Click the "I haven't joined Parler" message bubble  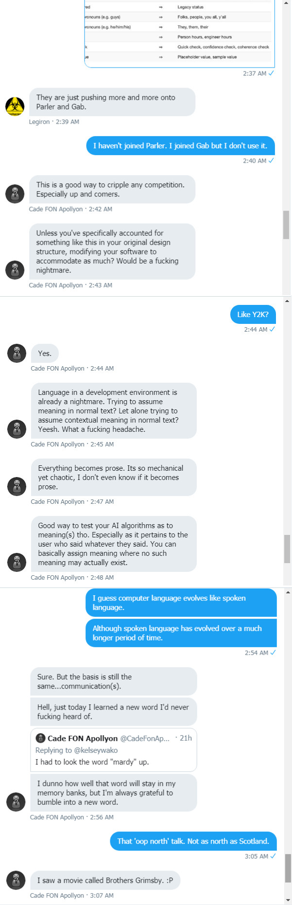180,146
